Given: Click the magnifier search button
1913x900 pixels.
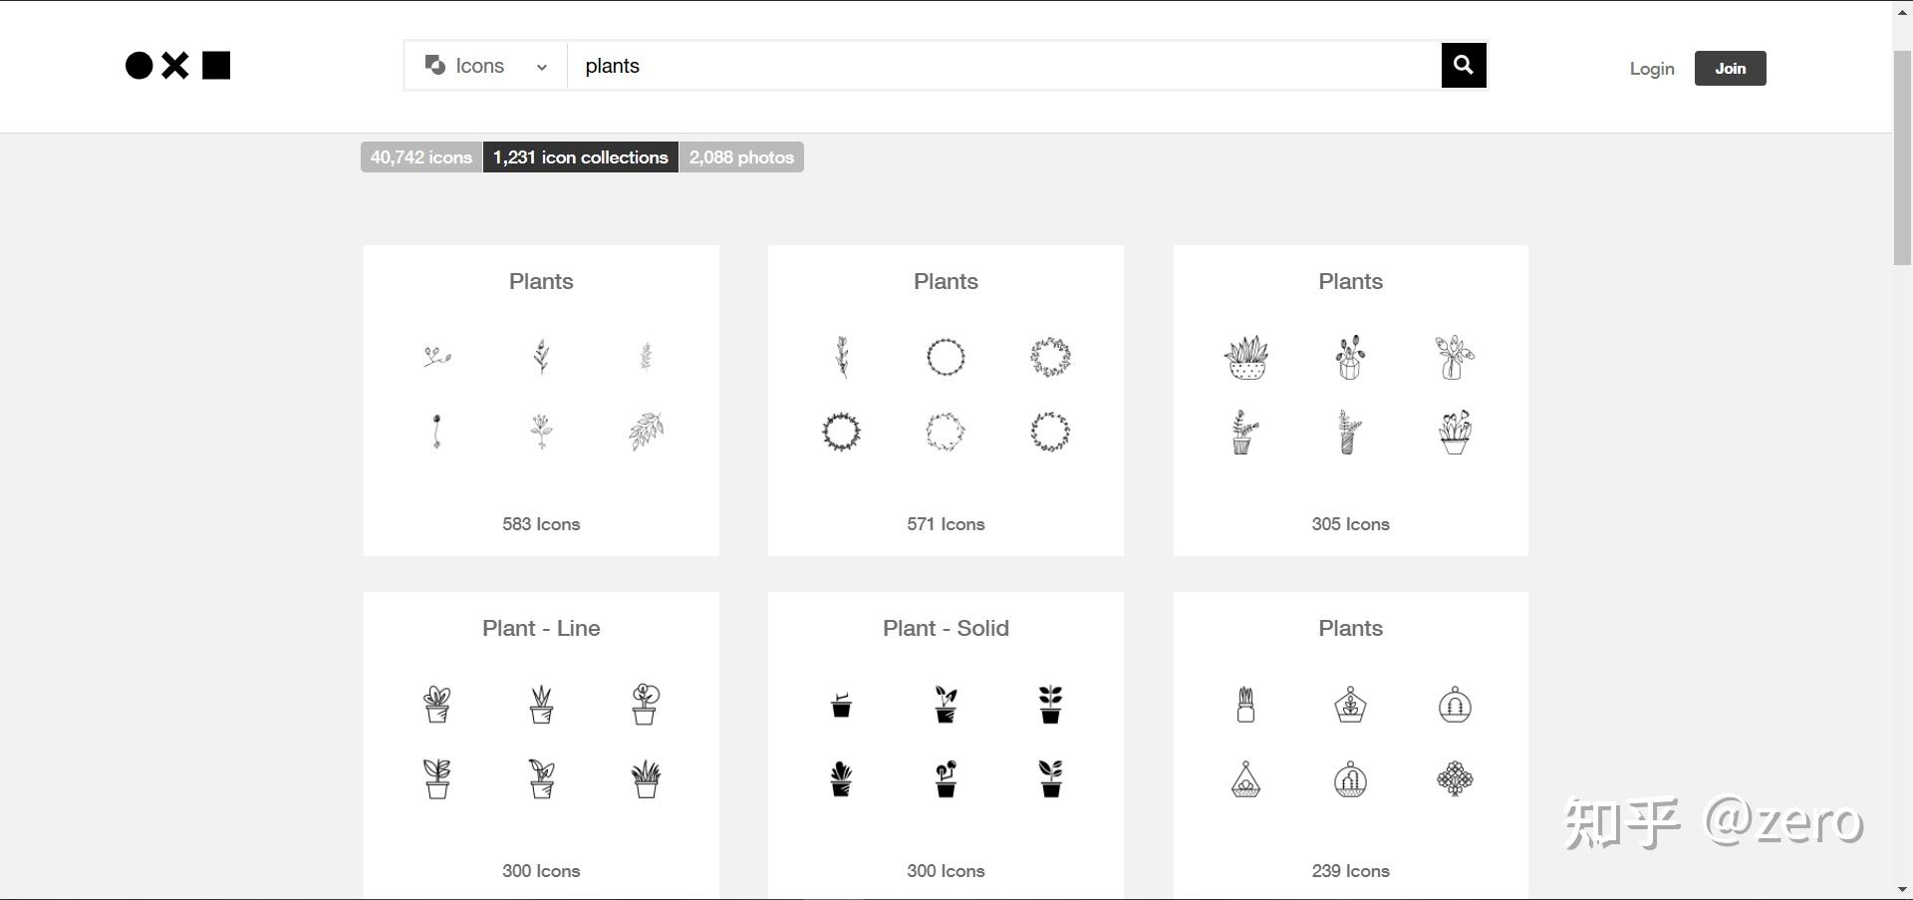Looking at the screenshot, I should tap(1463, 66).
